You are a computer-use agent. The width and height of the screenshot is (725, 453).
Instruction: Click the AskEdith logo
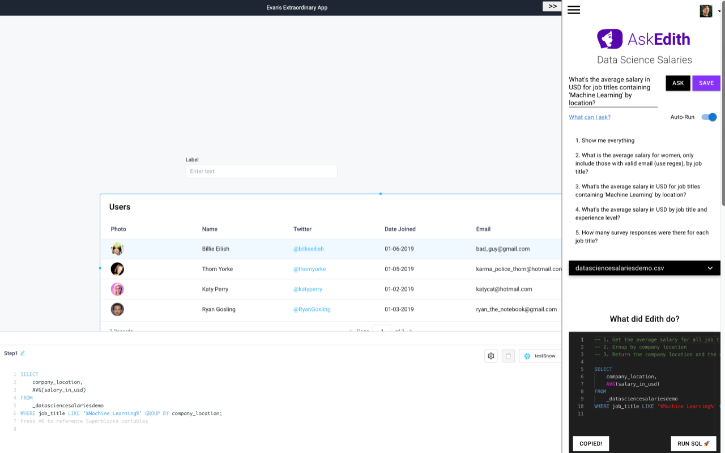click(644, 39)
